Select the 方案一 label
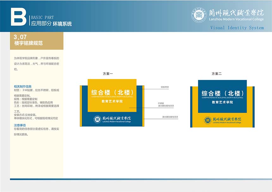The image size is (272, 192). (108, 74)
